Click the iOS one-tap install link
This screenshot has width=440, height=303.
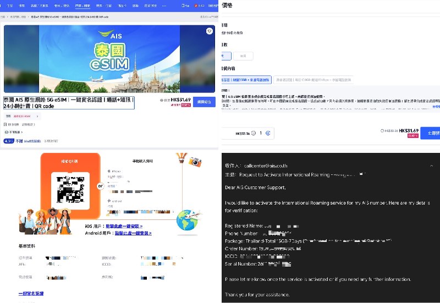click(124, 226)
